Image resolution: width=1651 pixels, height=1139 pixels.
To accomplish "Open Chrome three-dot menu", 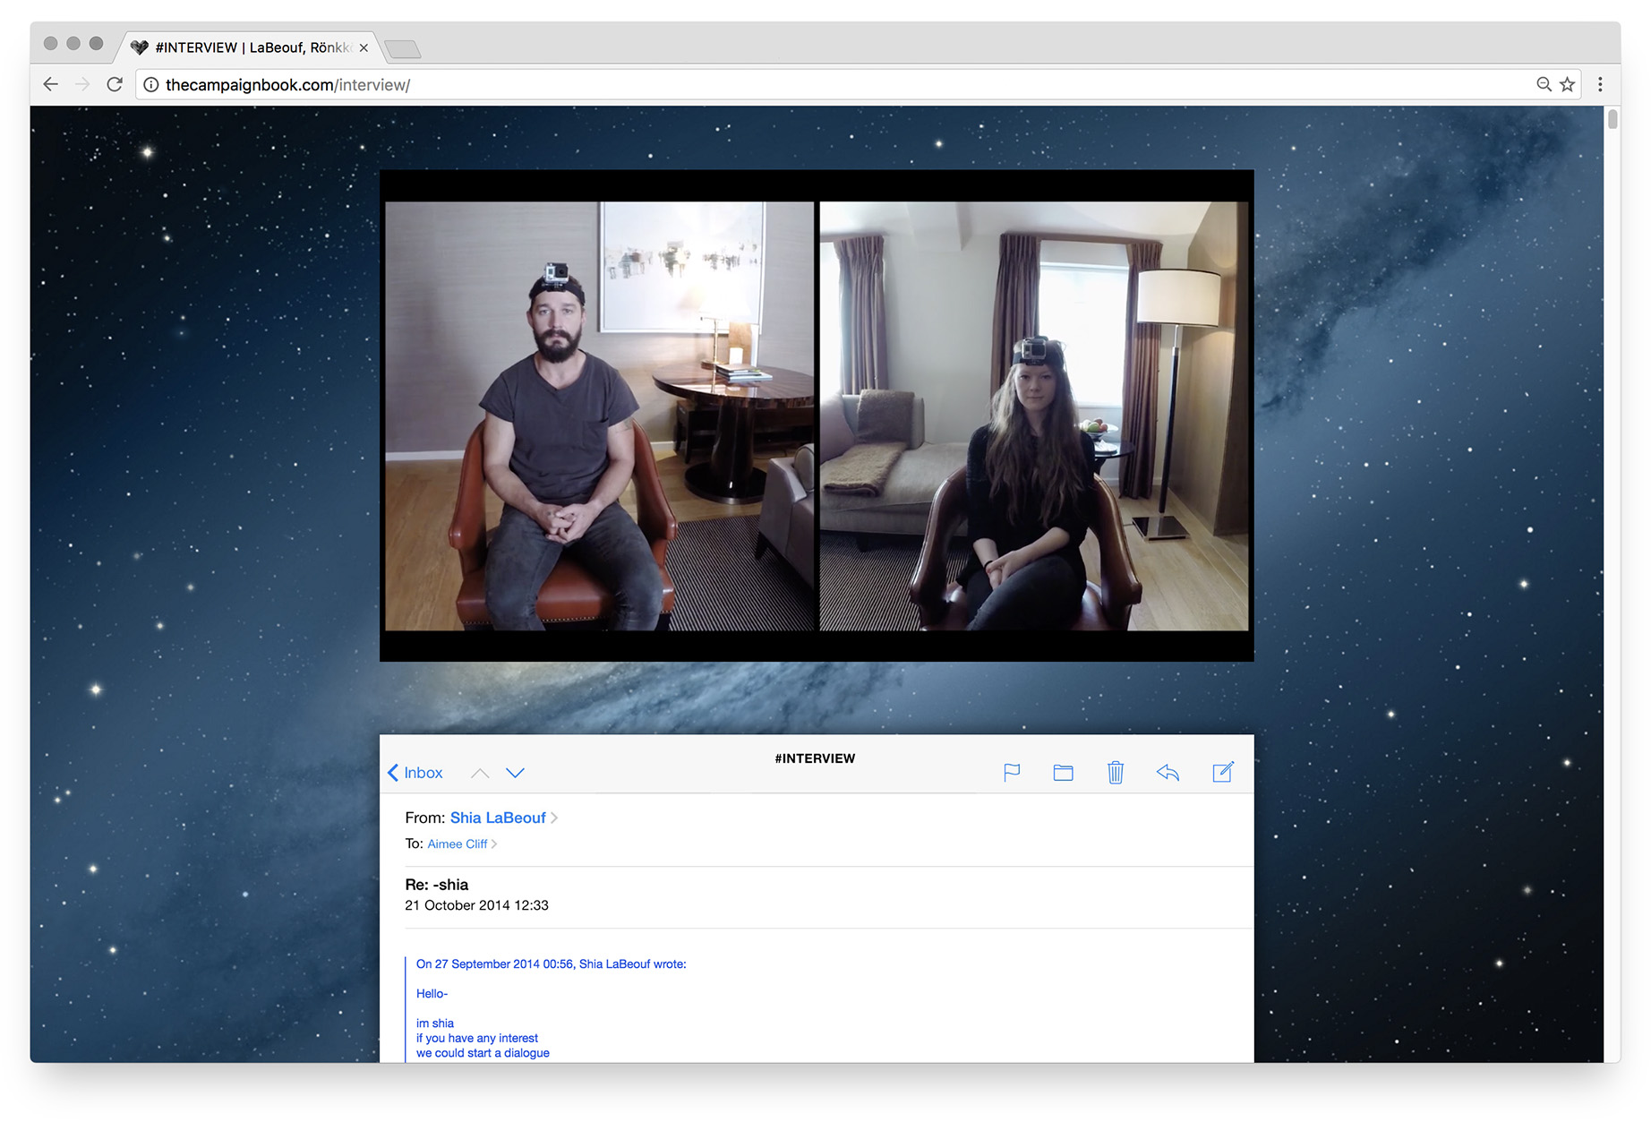I will [1600, 84].
